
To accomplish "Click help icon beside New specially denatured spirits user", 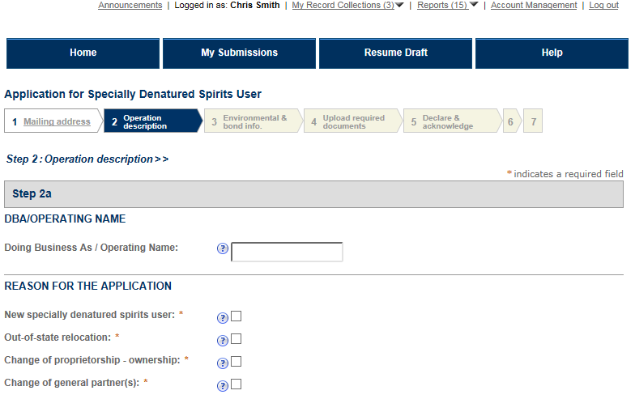I will pyautogui.click(x=223, y=318).
